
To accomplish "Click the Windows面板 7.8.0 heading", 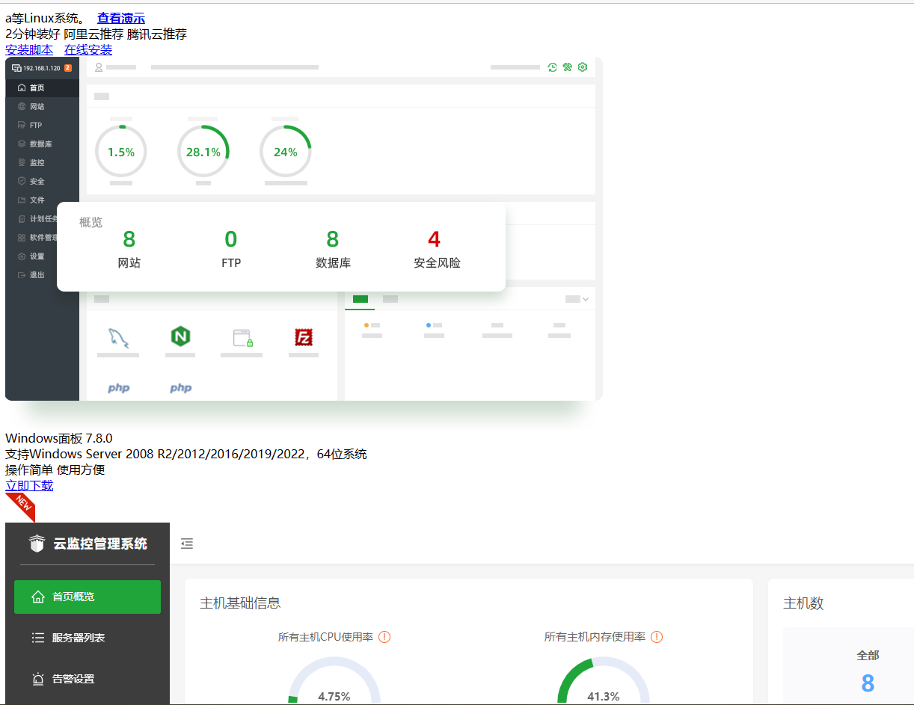I will (59, 438).
